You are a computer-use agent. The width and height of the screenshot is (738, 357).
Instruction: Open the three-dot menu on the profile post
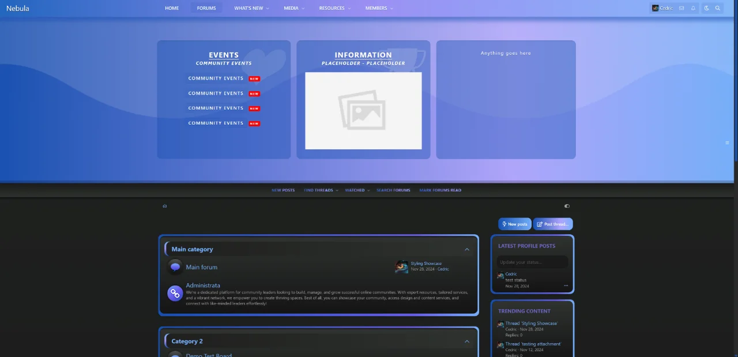tap(566, 286)
